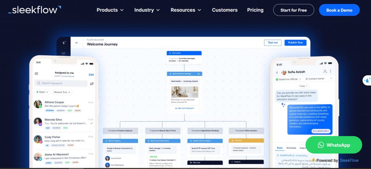Click the add contact icon in chat header
Screen dimensions: 371x169
325,71
